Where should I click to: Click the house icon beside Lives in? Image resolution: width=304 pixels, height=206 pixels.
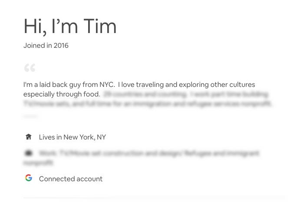pos(29,137)
